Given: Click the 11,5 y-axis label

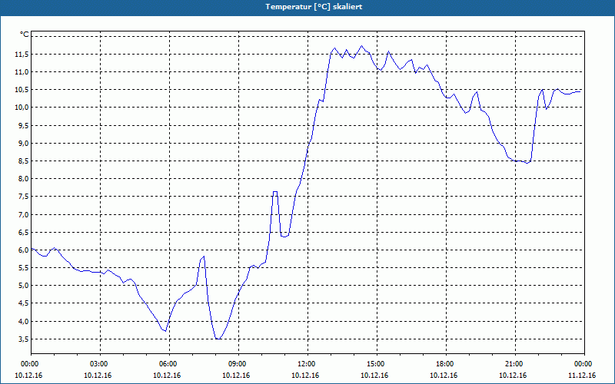Looking at the screenshot, I should point(22,54).
